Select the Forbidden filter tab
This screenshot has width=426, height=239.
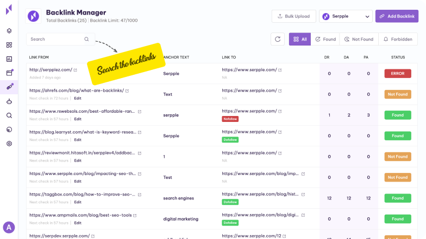click(x=398, y=39)
